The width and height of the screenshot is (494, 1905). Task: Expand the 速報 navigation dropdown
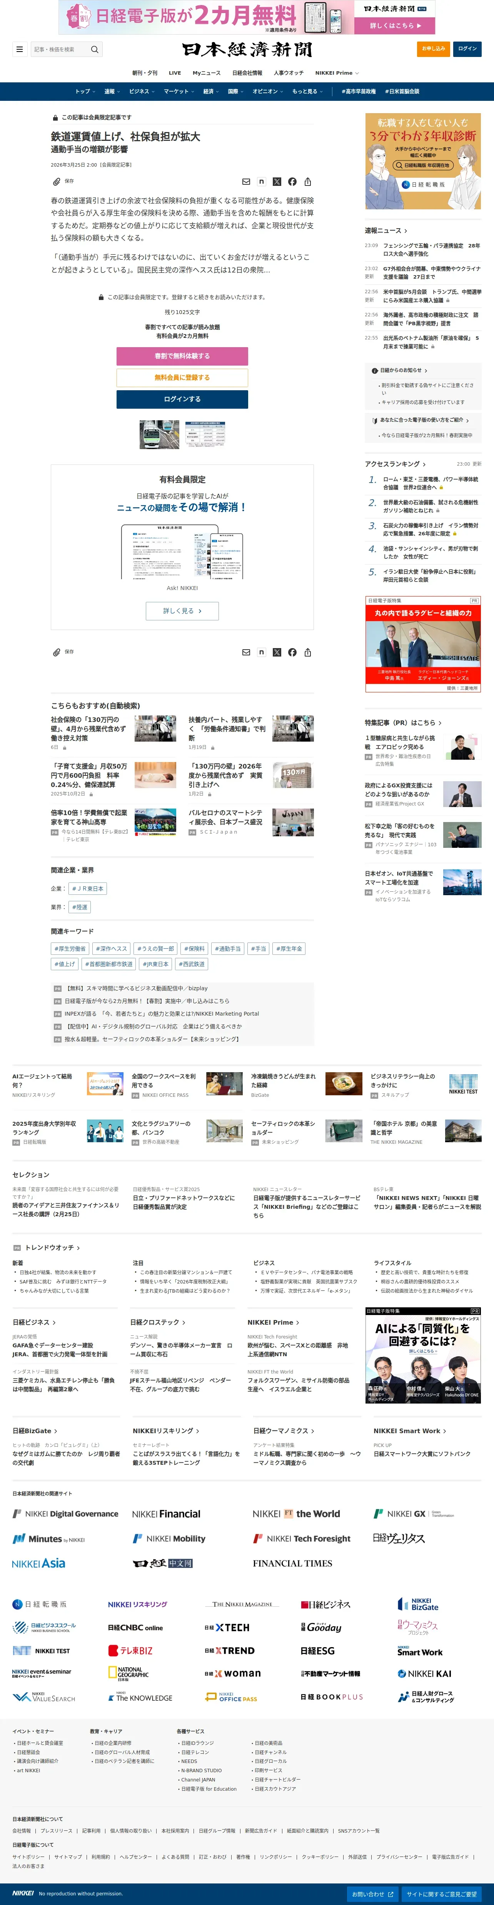click(112, 92)
